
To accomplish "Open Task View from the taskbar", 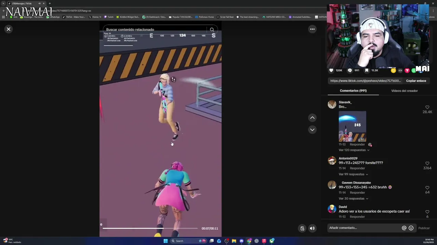I will 212,241.
